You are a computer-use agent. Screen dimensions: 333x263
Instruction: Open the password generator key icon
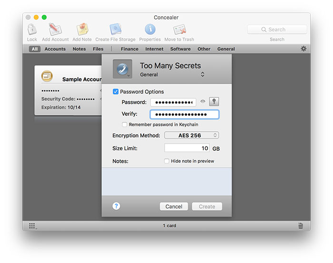coord(214,102)
